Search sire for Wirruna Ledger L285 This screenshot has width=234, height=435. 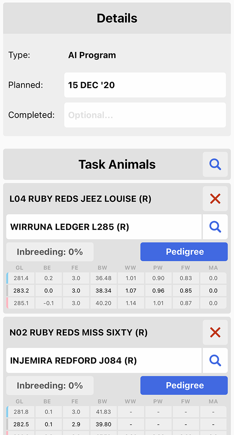coord(215,227)
